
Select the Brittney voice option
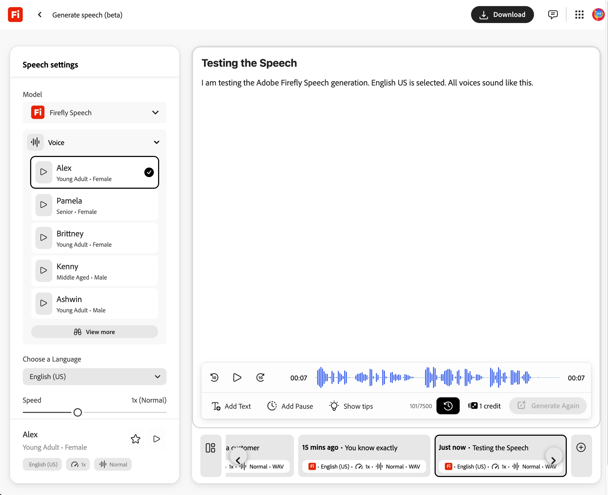pyautogui.click(x=95, y=238)
